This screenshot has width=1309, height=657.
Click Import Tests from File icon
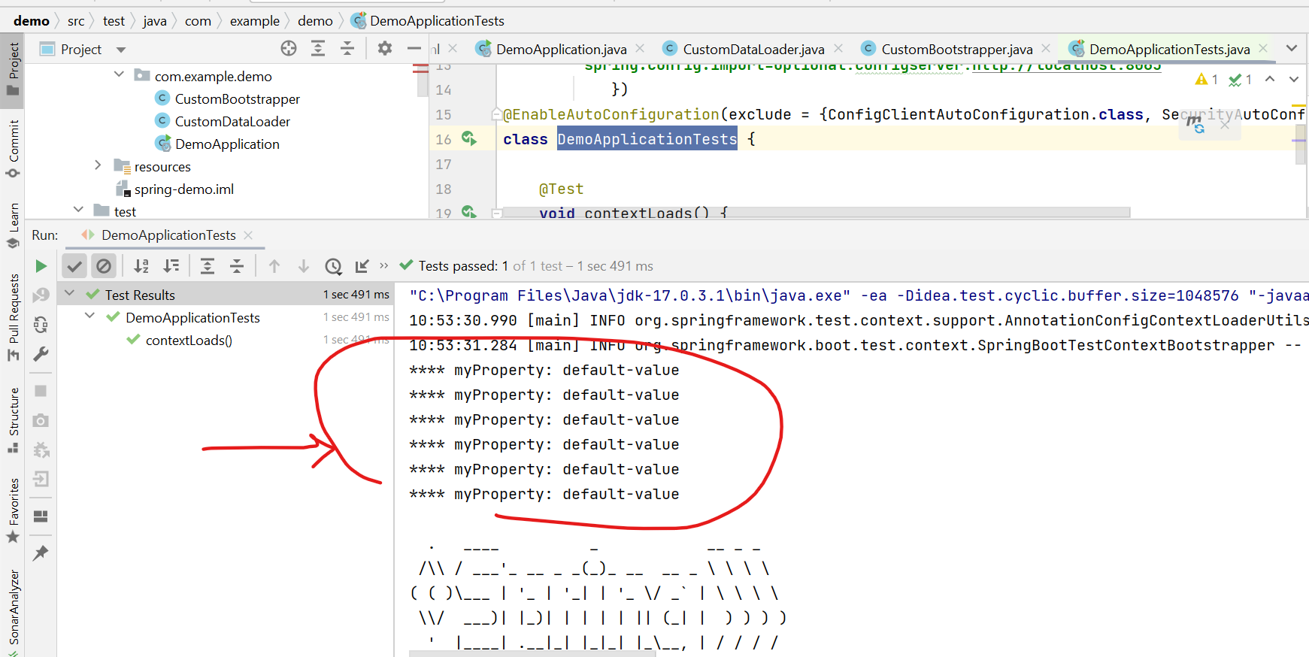tap(362, 266)
